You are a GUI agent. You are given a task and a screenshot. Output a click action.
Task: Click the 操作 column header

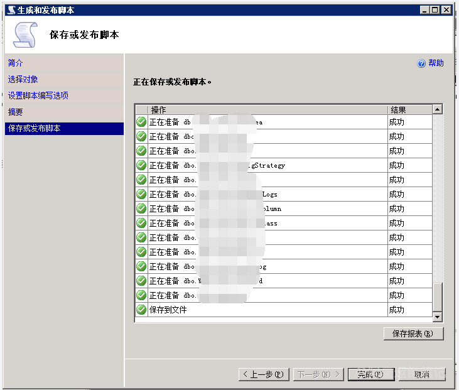(x=159, y=110)
